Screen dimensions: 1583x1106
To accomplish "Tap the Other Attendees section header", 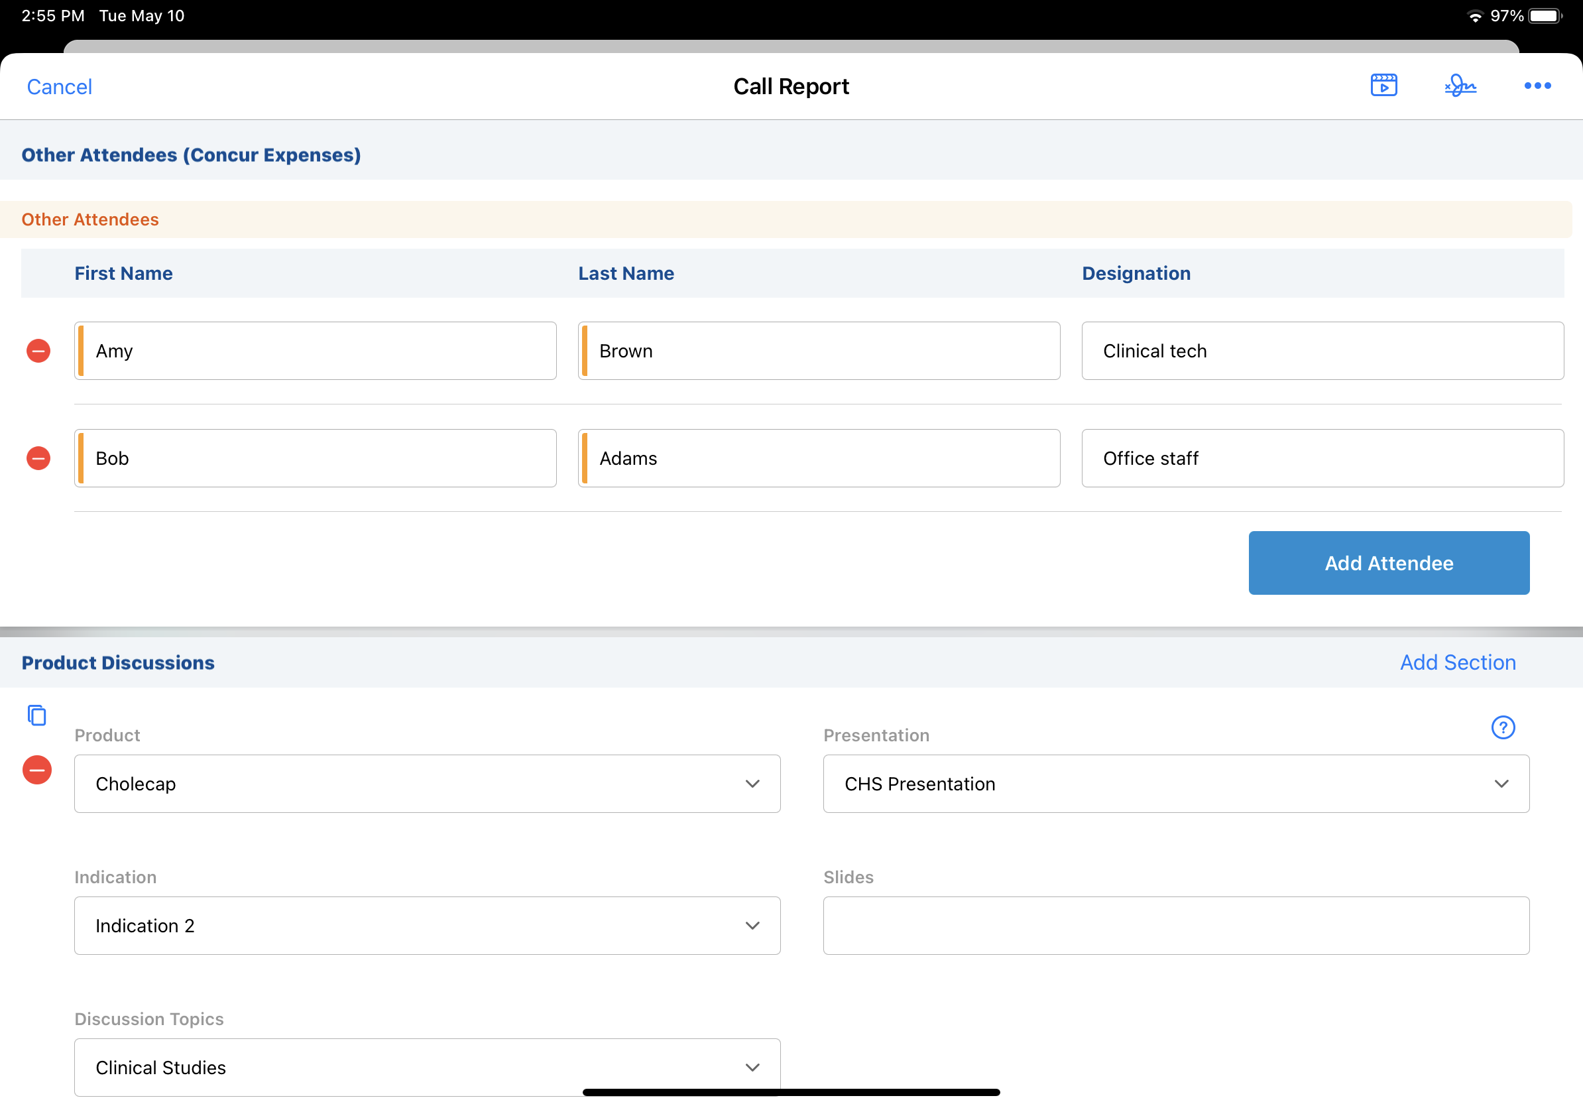I will pyautogui.click(x=90, y=219).
